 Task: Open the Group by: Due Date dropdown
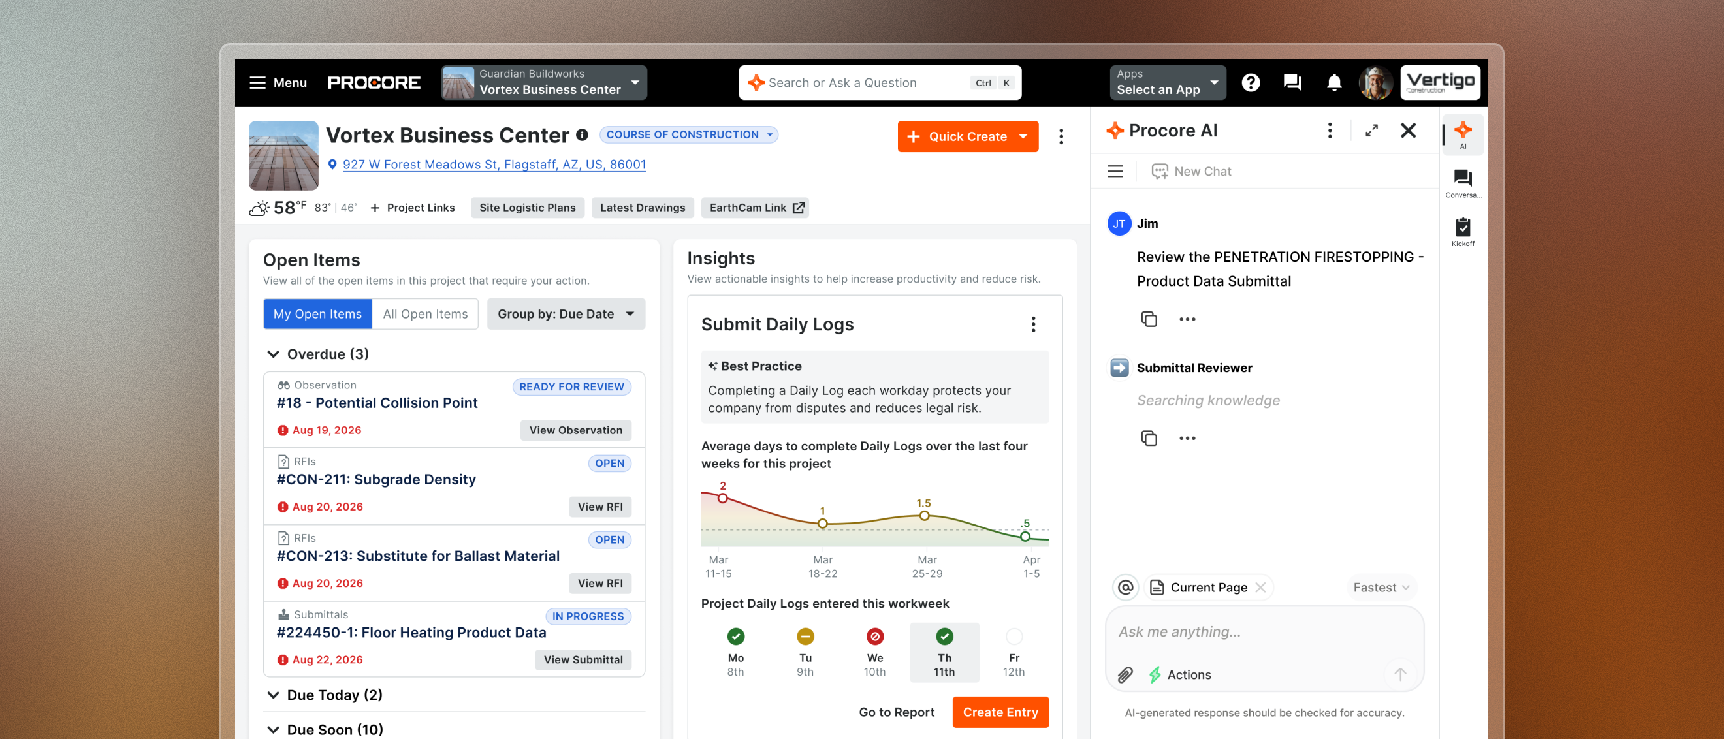click(566, 313)
